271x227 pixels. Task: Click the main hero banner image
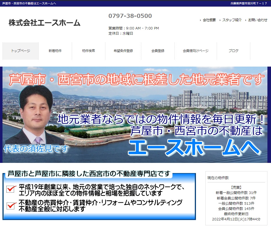tap(135, 115)
